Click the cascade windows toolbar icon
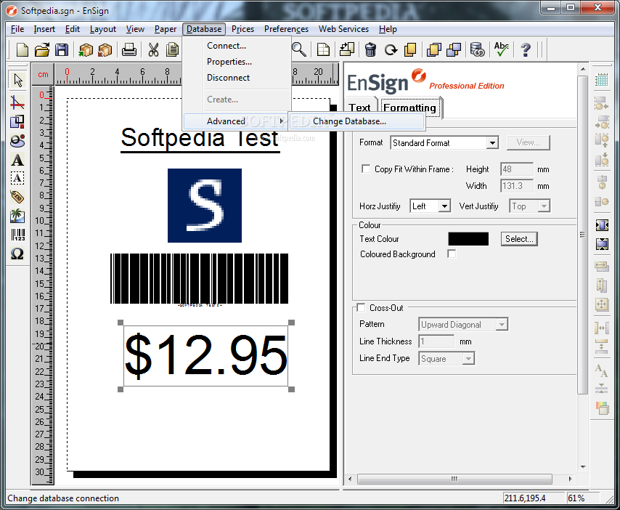The width and height of the screenshot is (620, 510). pyautogui.click(x=433, y=50)
